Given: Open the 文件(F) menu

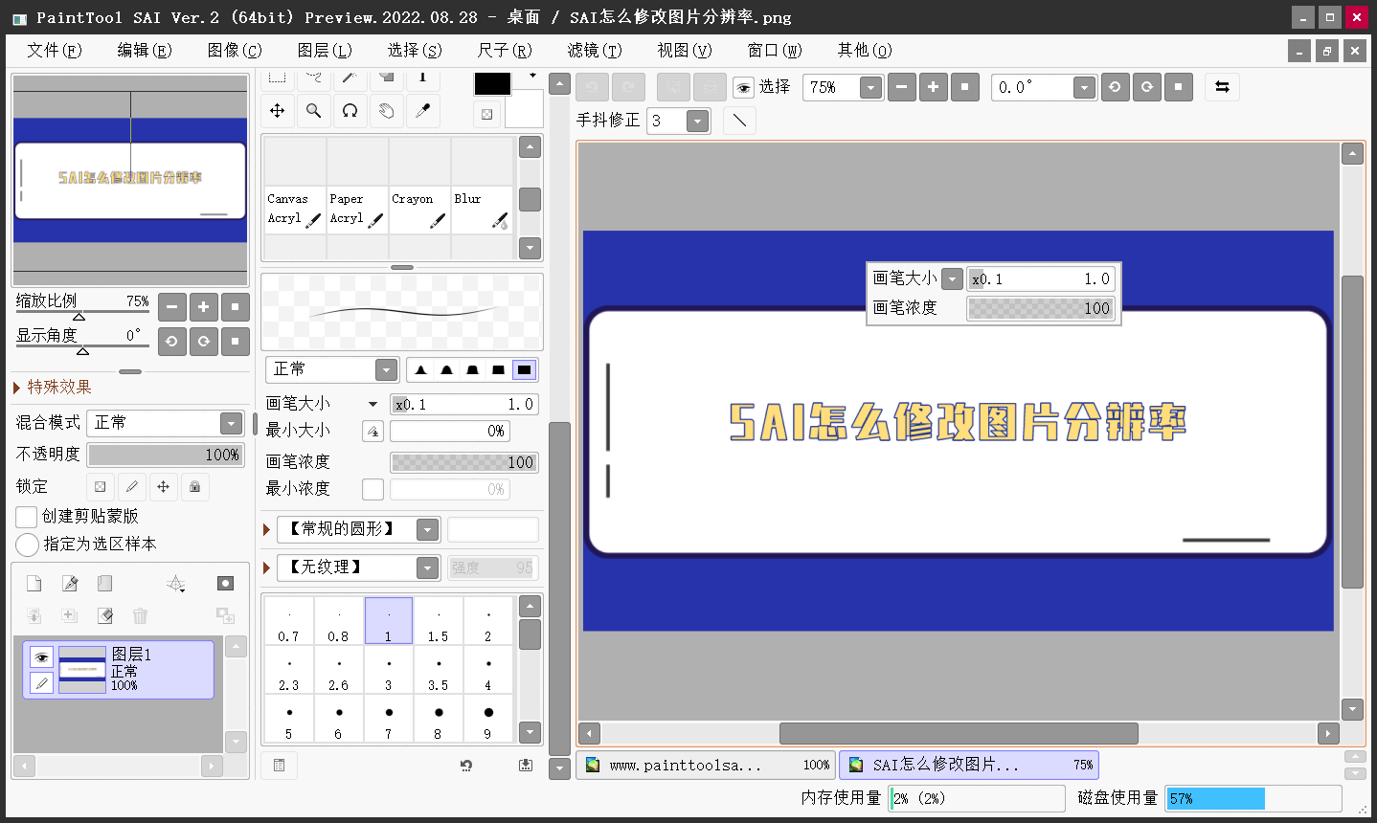Looking at the screenshot, I should tap(55, 50).
